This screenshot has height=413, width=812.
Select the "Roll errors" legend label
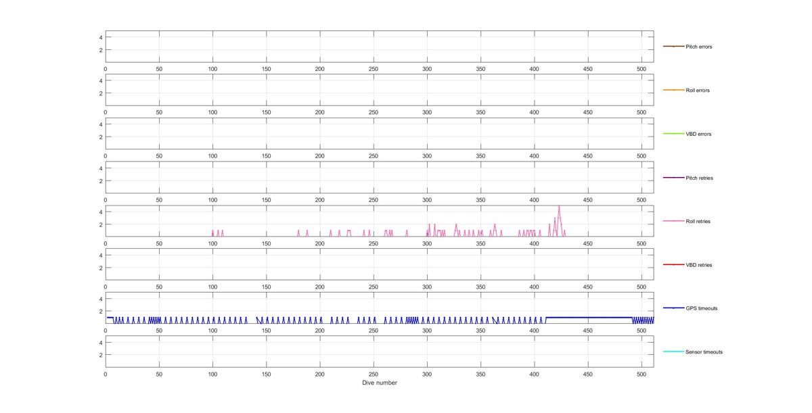698,91
